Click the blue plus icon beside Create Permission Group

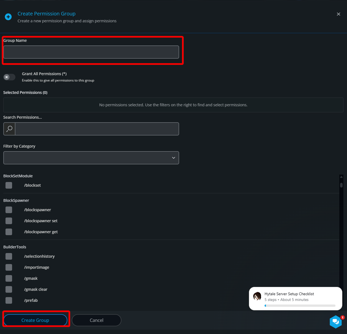click(8, 17)
